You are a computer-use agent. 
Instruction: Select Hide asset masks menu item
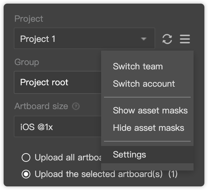point(147,128)
